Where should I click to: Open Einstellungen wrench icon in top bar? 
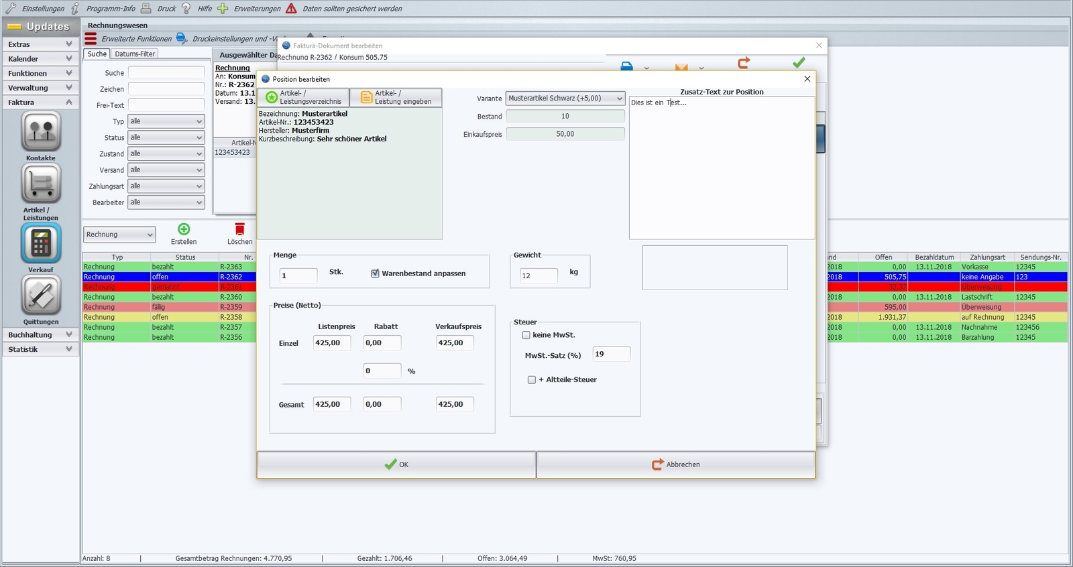[11, 8]
